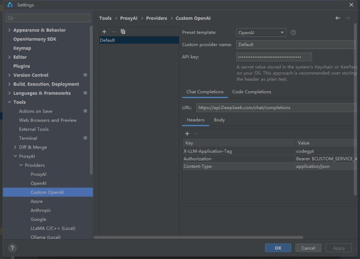Collapse the Tools tree node

pos(10,102)
